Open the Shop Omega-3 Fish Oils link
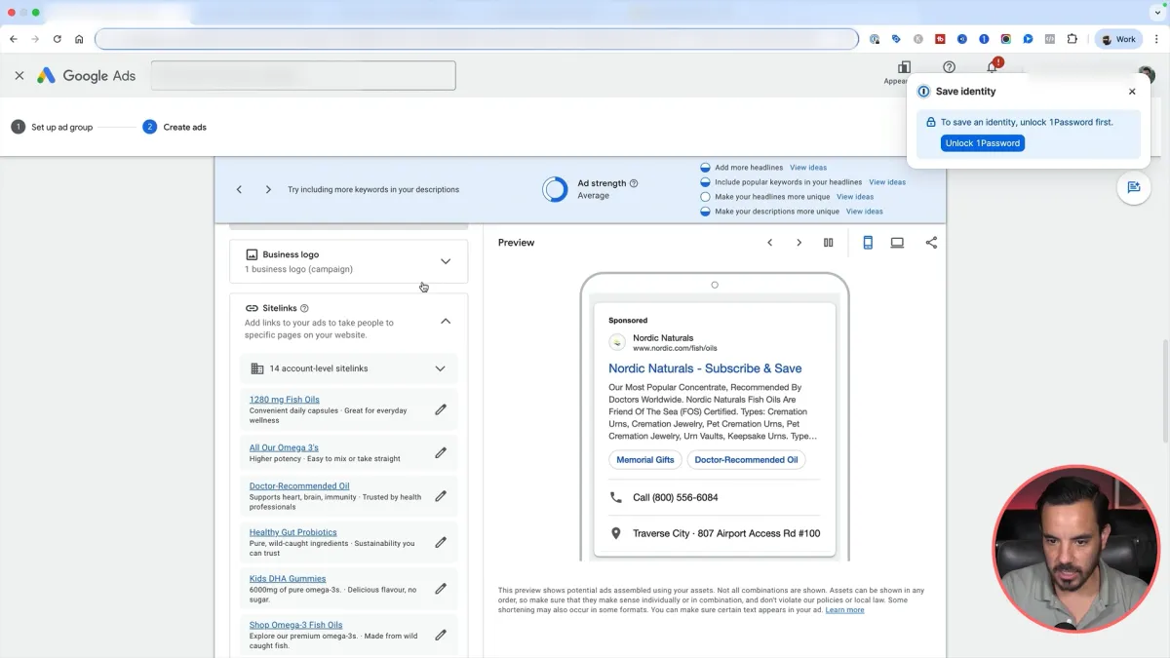The width and height of the screenshot is (1170, 658). (x=295, y=625)
